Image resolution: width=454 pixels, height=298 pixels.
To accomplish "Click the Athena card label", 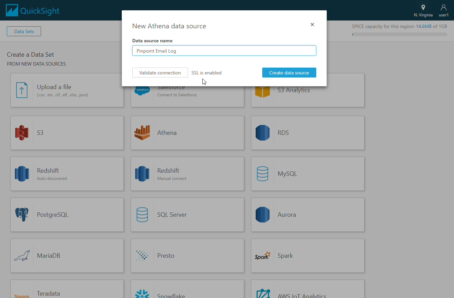I will pos(167,133).
